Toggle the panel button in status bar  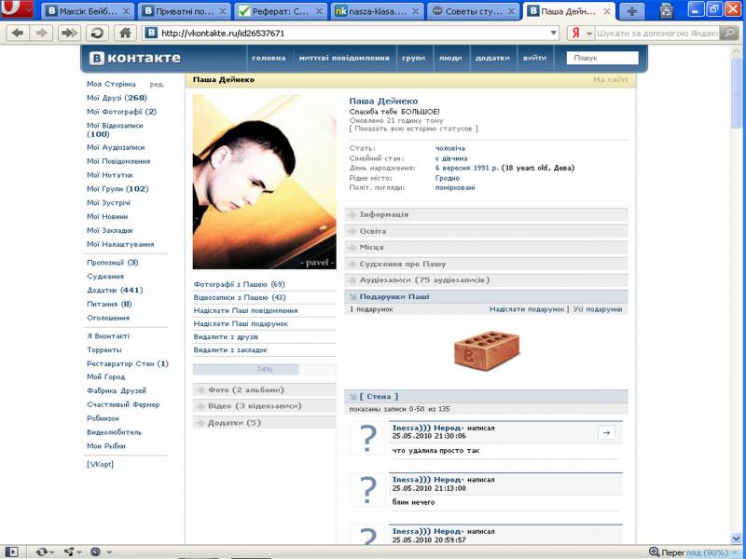pyautogui.click(x=11, y=552)
